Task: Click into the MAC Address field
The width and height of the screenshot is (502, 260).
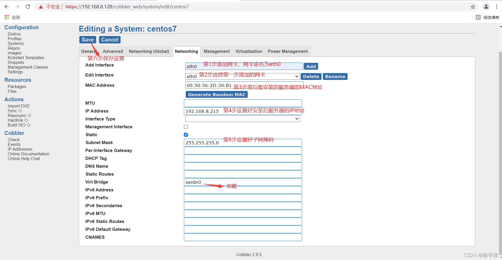Action: click(244, 85)
